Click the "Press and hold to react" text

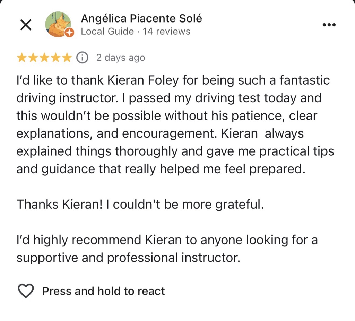(x=103, y=291)
